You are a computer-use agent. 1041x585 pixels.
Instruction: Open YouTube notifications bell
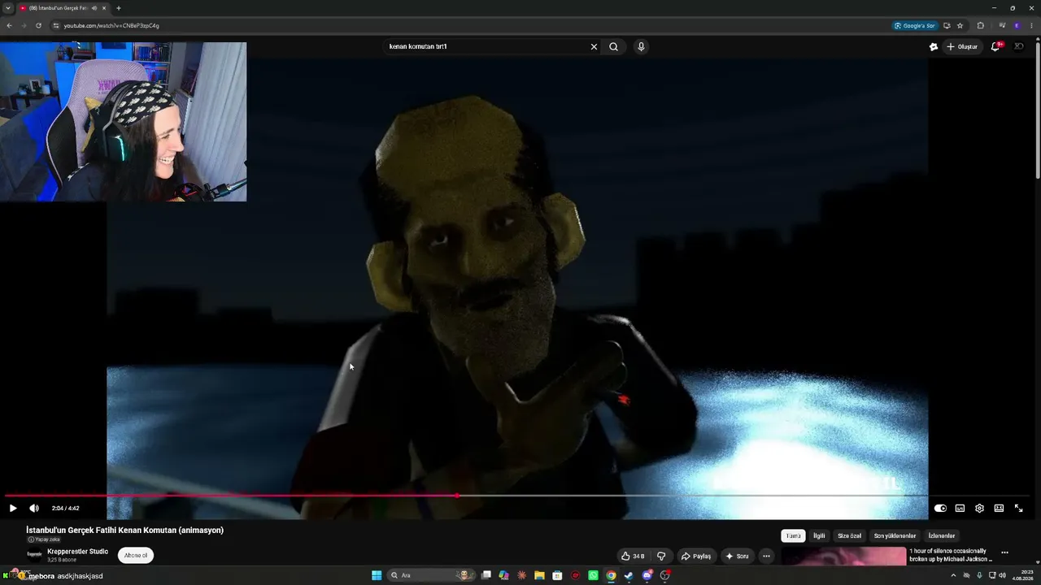click(995, 47)
